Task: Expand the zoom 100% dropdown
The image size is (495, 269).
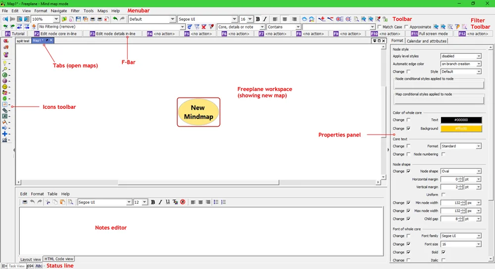Action: pyautogui.click(x=45, y=19)
